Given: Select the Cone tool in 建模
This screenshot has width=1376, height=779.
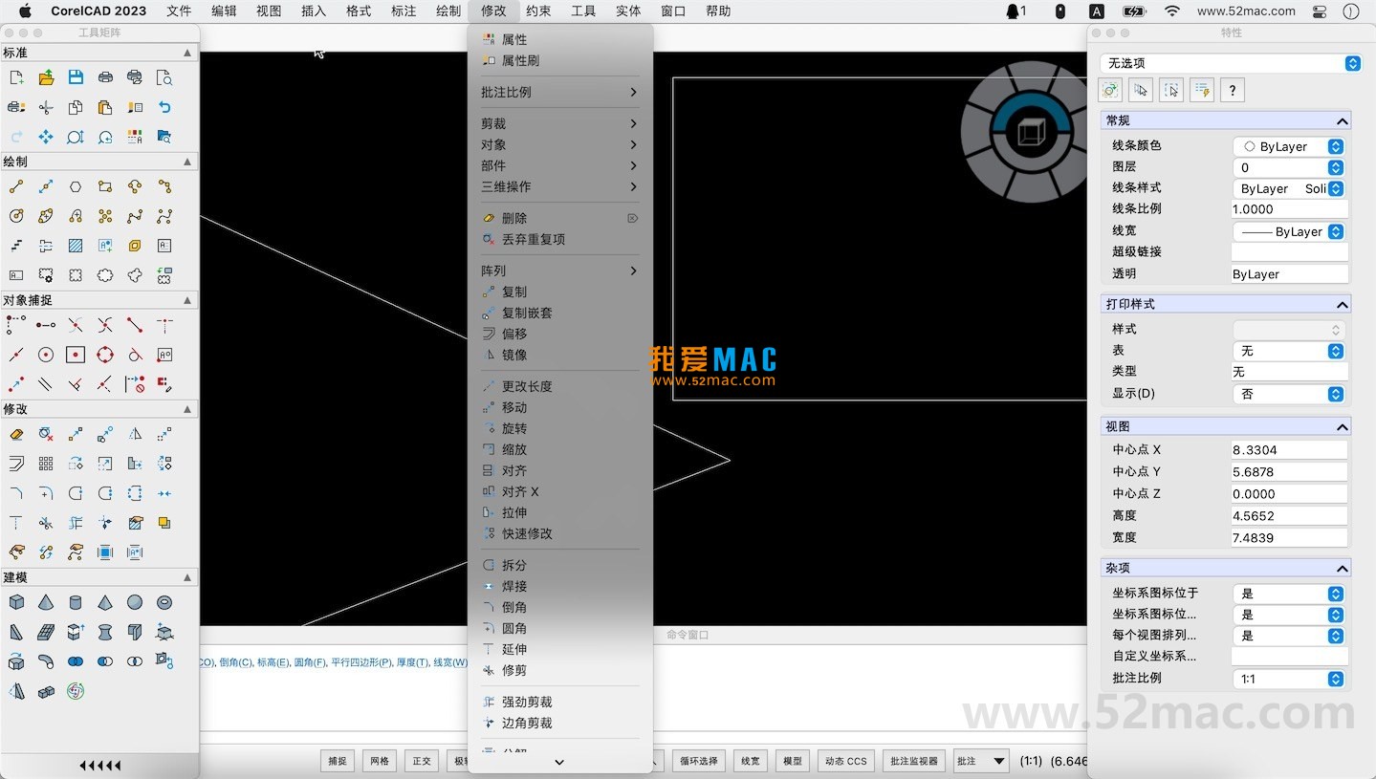Looking at the screenshot, I should 46,602.
